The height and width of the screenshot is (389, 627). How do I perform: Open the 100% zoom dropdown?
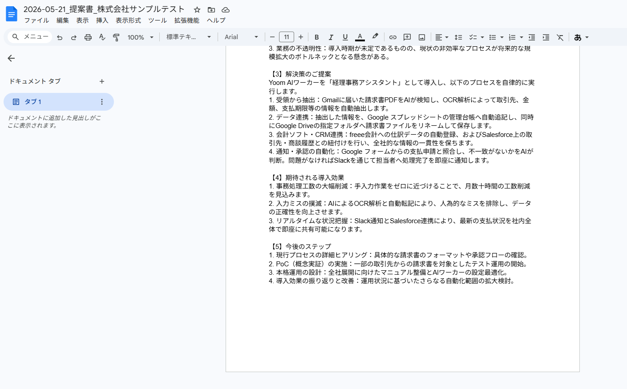click(x=141, y=37)
